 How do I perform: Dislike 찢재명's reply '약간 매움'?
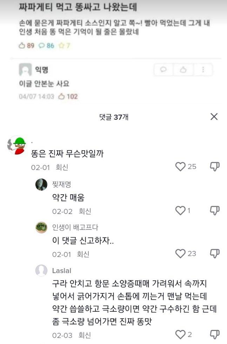click(x=215, y=210)
